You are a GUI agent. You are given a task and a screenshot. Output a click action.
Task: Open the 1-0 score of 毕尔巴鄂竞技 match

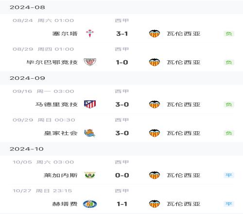coord(122,62)
